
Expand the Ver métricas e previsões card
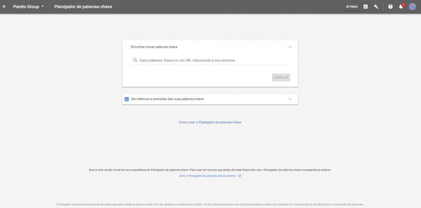(290, 99)
